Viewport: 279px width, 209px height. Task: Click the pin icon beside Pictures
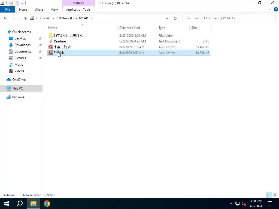click(40, 58)
